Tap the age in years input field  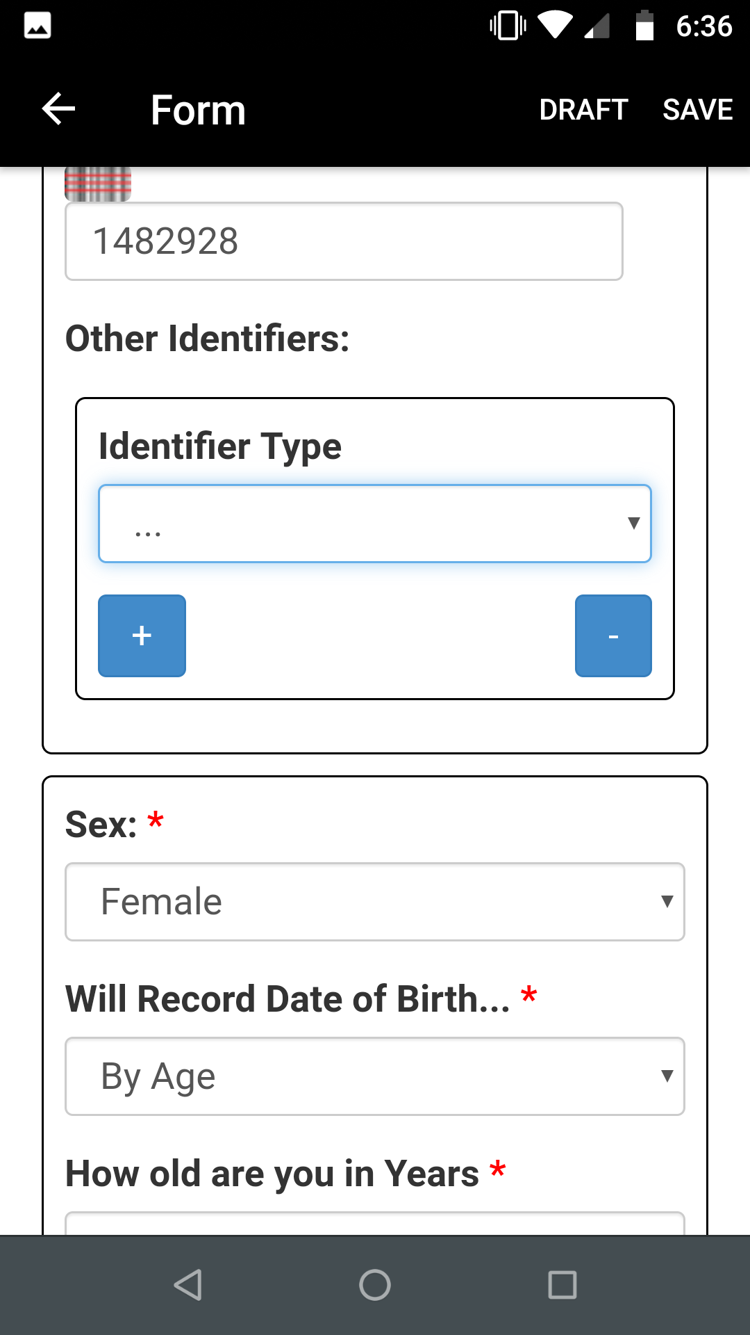pos(375,1224)
